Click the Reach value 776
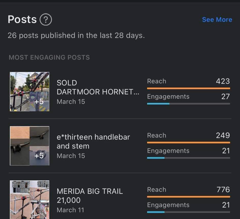The image size is (240, 219). (x=223, y=189)
